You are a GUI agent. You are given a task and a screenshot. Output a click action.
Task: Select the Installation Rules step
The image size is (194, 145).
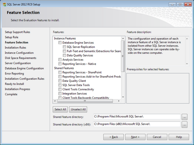(x=15, y=48)
